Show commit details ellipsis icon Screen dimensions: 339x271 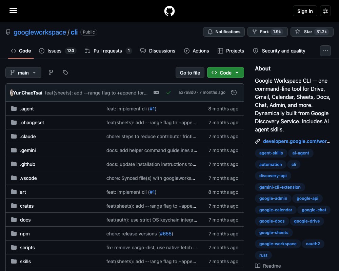[156, 92]
